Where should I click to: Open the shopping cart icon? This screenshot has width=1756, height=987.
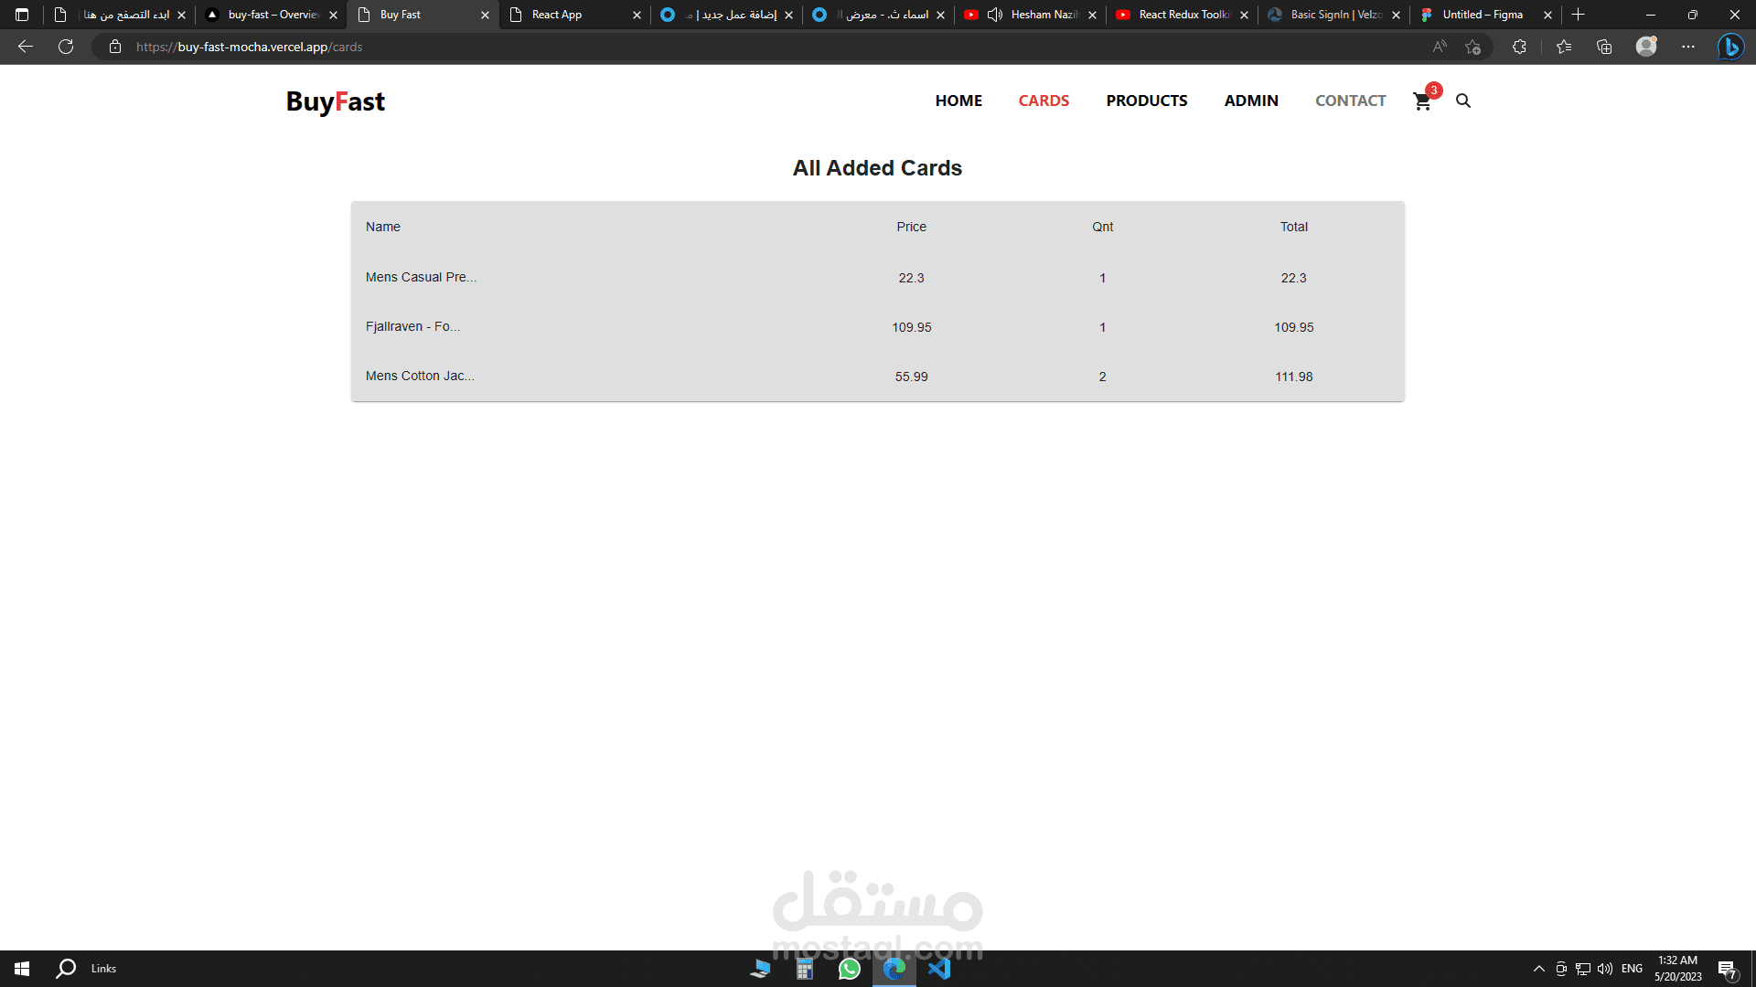1422,101
